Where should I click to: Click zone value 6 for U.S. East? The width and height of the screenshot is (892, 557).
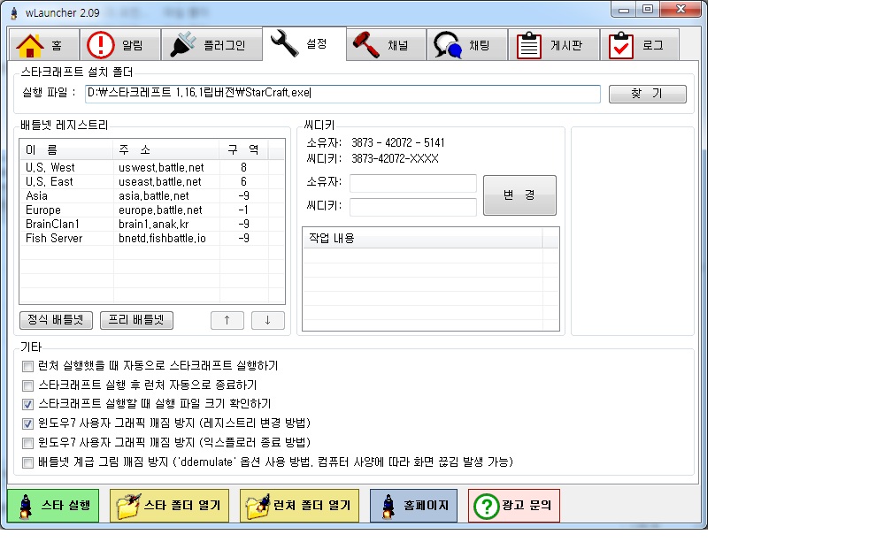point(243,182)
